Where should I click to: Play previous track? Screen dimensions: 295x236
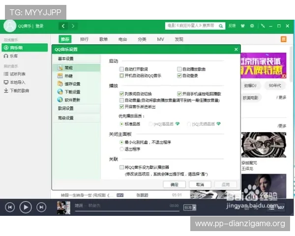(10, 207)
